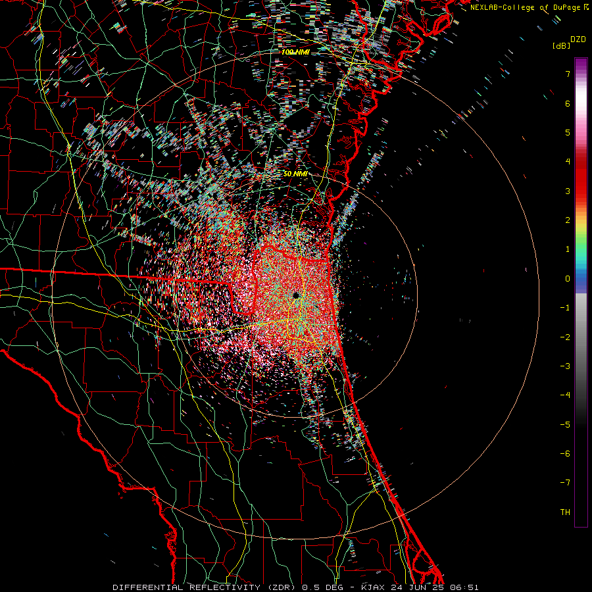Click the 24 JUN 25 date in footer
This screenshot has height=592, width=592.
point(416,587)
